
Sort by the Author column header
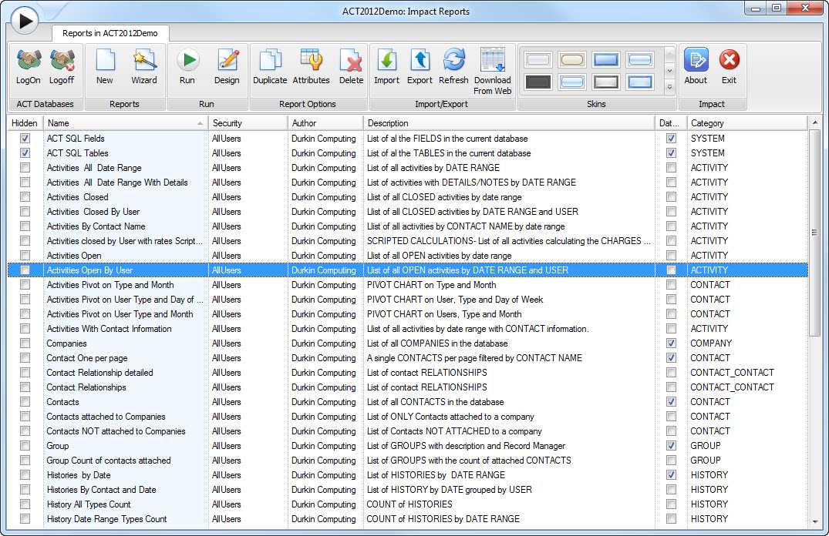(325, 123)
